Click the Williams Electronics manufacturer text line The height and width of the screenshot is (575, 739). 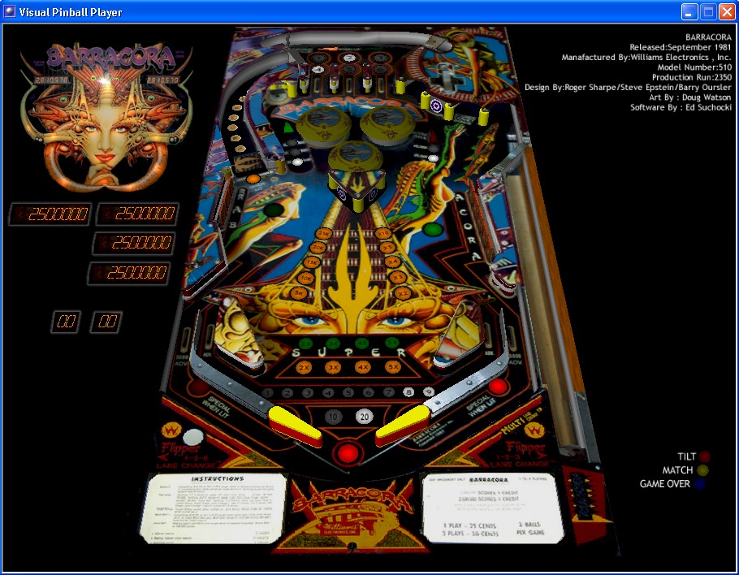(646, 57)
